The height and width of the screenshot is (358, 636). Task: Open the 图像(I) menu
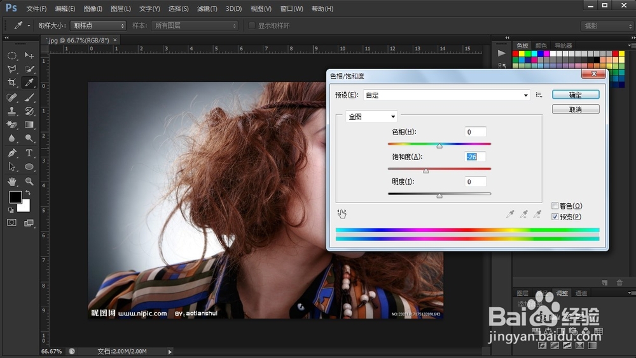[x=93, y=8]
